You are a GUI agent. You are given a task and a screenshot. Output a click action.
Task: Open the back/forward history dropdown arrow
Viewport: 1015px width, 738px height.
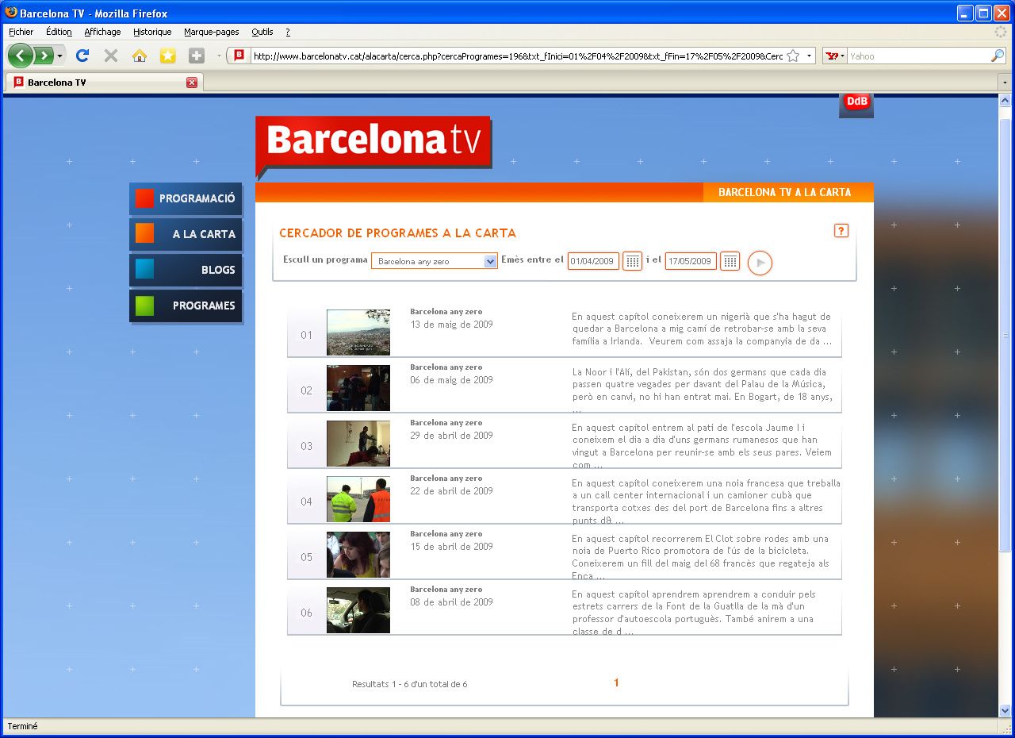59,56
